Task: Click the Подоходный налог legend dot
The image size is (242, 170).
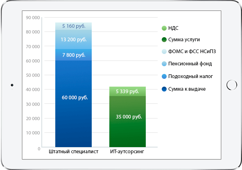Action: (x=164, y=76)
